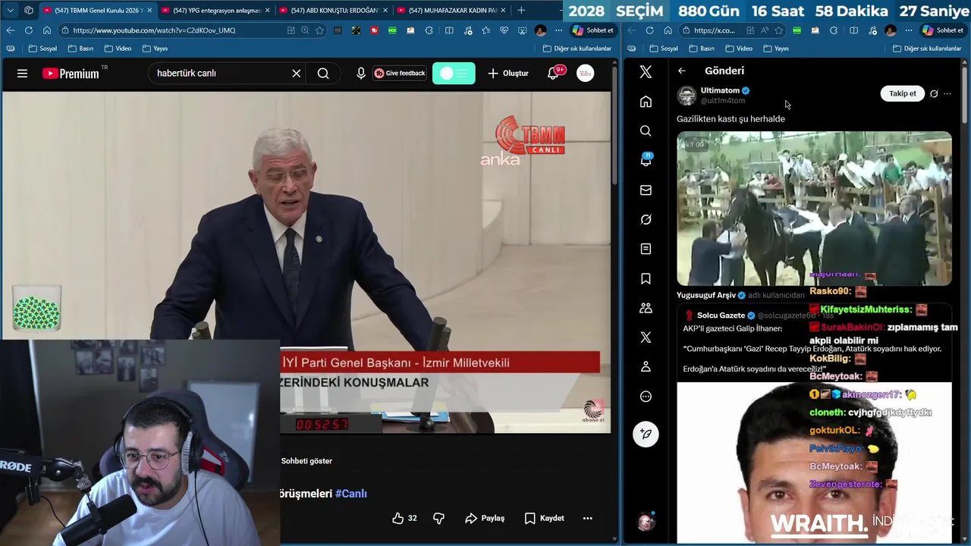The image size is (971, 546).
Task: Open X Explore search in sidebar
Action: pos(646,131)
